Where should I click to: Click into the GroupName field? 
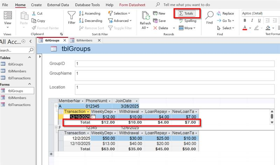coord(175,76)
